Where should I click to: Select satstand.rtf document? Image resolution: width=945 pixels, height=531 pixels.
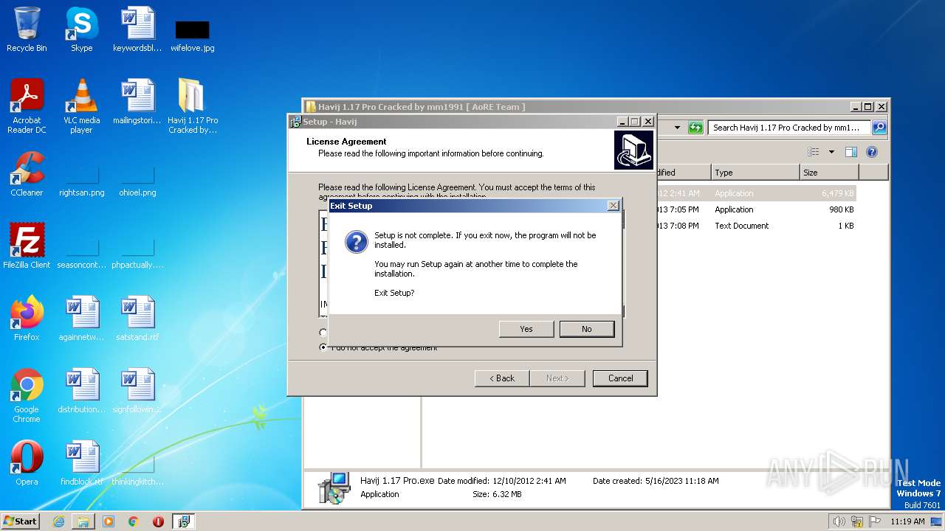(x=137, y=319)
